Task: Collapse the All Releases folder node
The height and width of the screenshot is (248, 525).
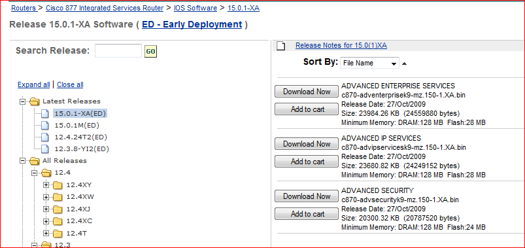Action: click(x=23, y=161)
